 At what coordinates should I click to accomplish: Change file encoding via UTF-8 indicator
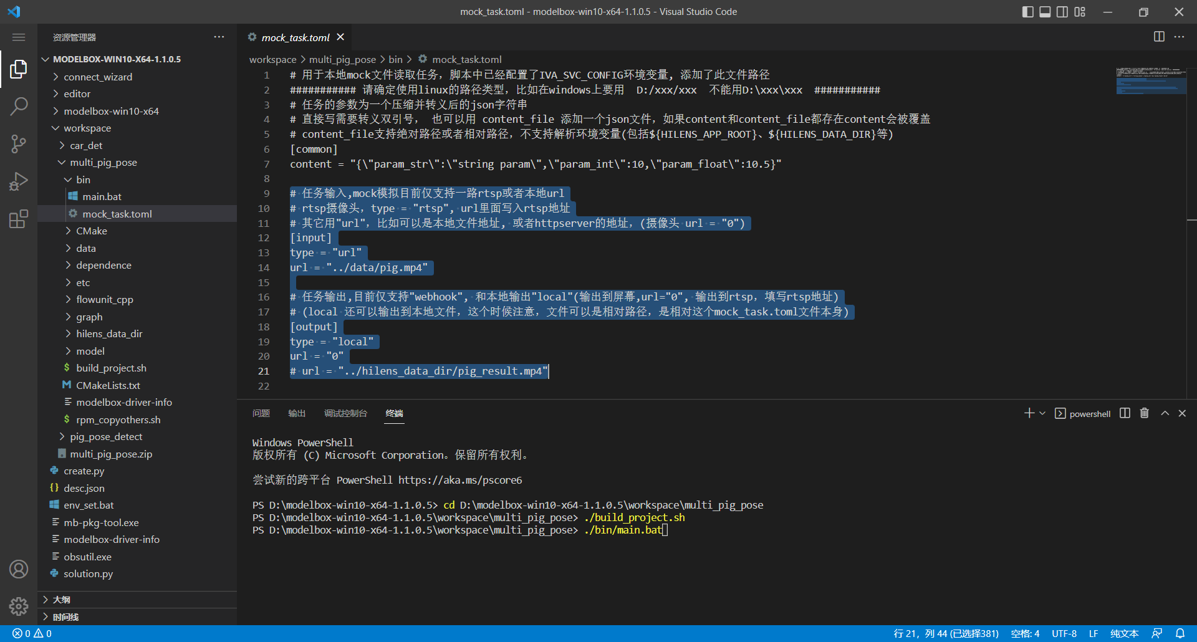[1064, 633]
